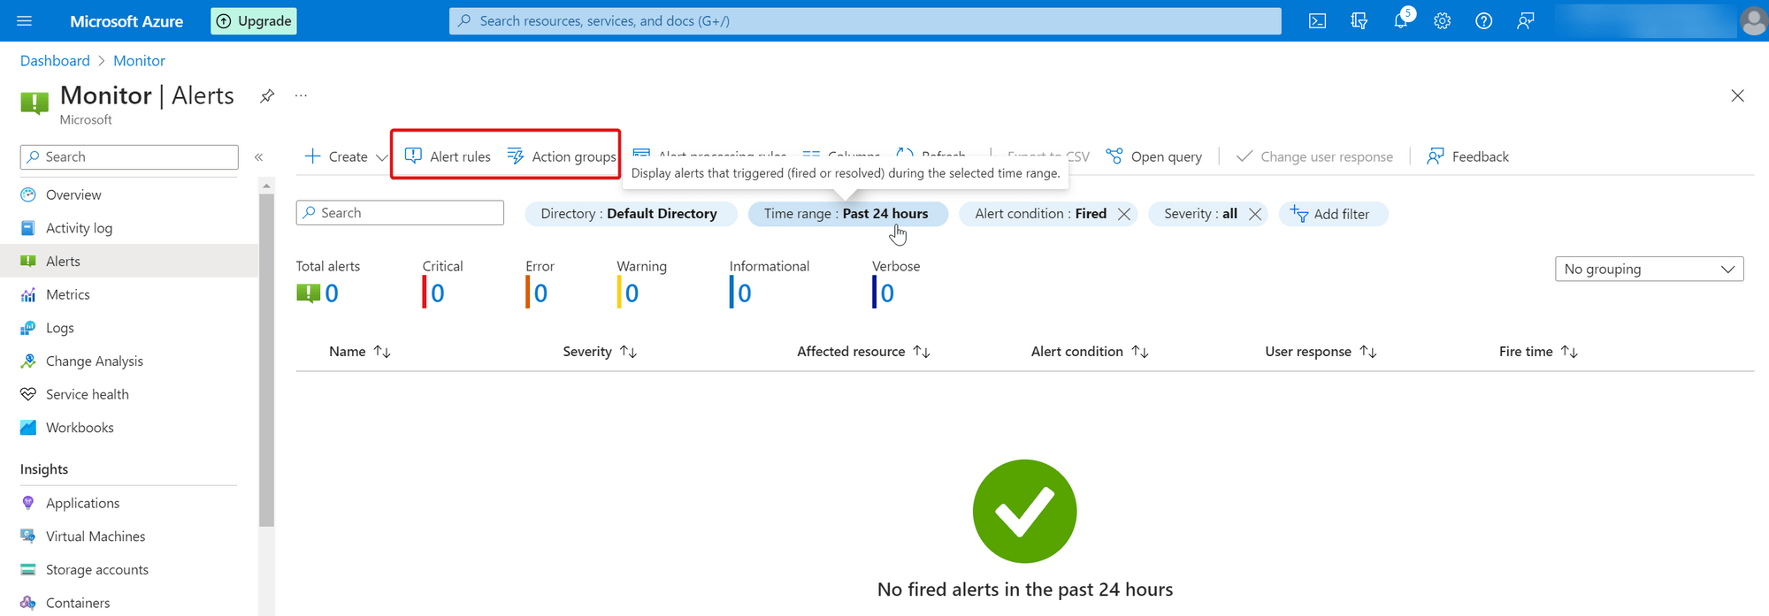Click the sidebar vertical scrollbar
The height and width of the screenshot is (616, 1769).
tap(266, 354)
